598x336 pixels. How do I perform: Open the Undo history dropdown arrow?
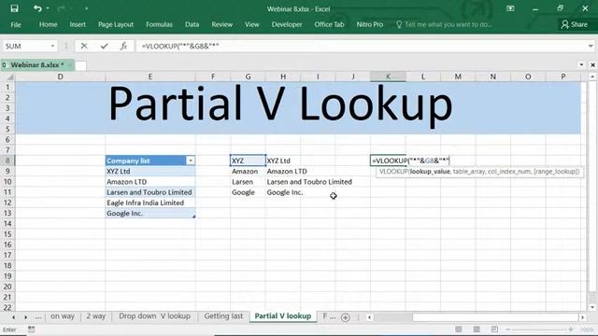(48, 8)
